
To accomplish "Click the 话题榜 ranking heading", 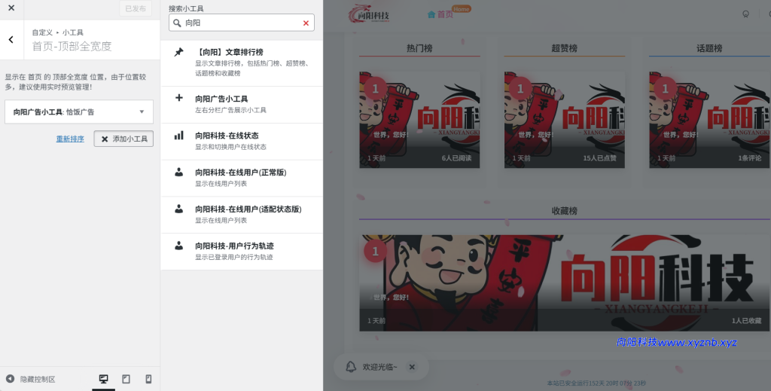I will (x=709, y=48).
